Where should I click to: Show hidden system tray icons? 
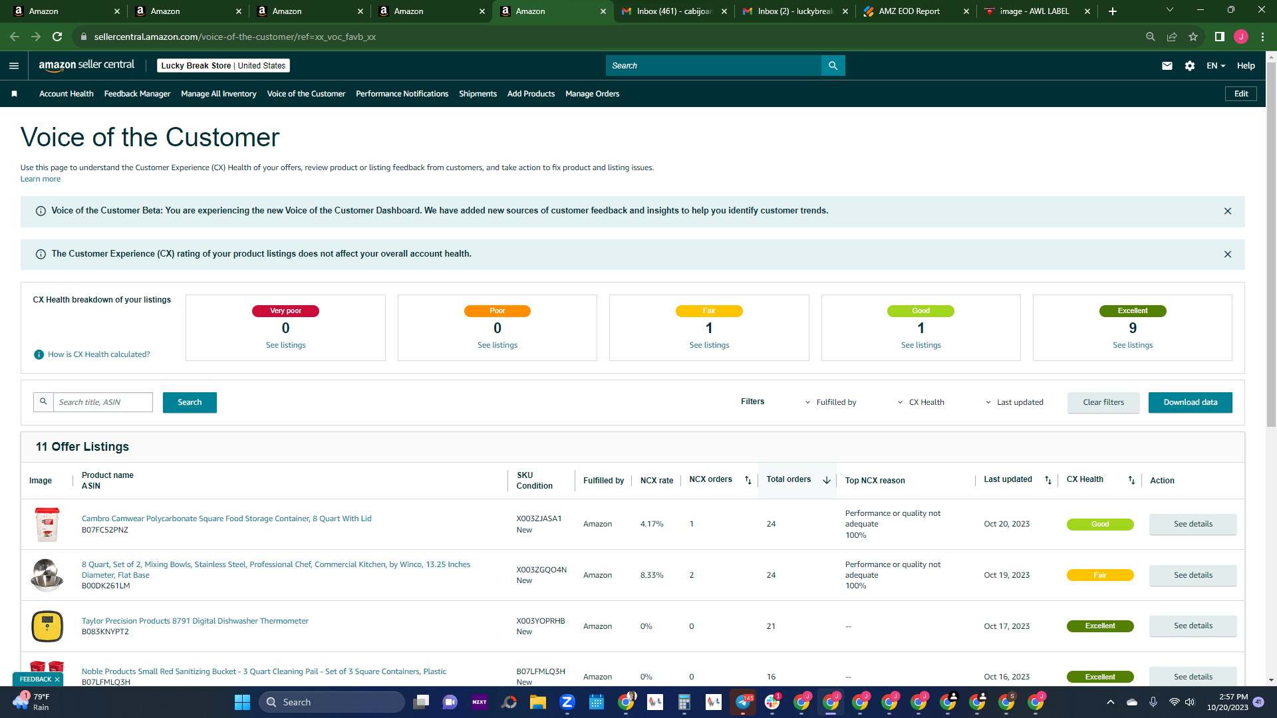click(1110, 702)
